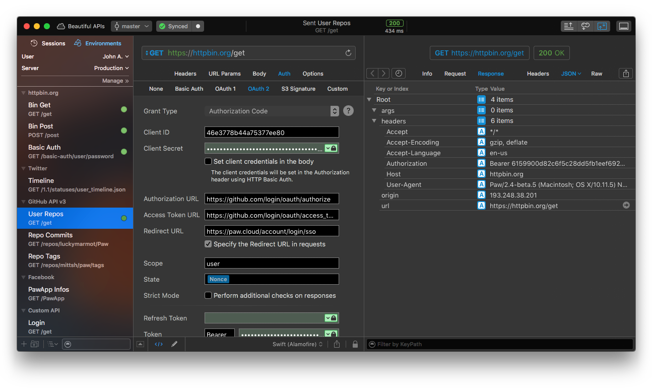Click the send request toolbar icon
This screenshot has width=652, height=392.
pyautogui.click(x=568, y=26)
